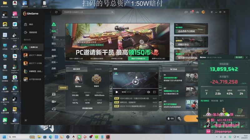Viewport: 250px width, 140px height.
Task: Open the PC邀请新干员 main banner
Action: click(x=117, y=40)
